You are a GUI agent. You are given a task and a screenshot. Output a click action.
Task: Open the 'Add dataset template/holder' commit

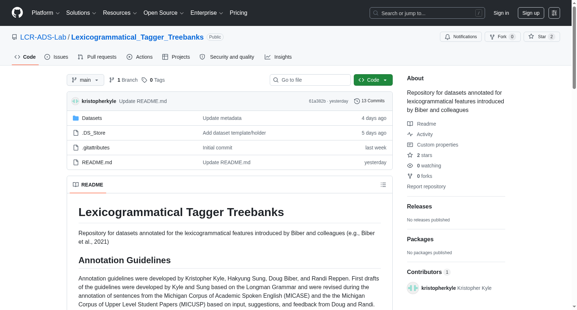[234, 133]
